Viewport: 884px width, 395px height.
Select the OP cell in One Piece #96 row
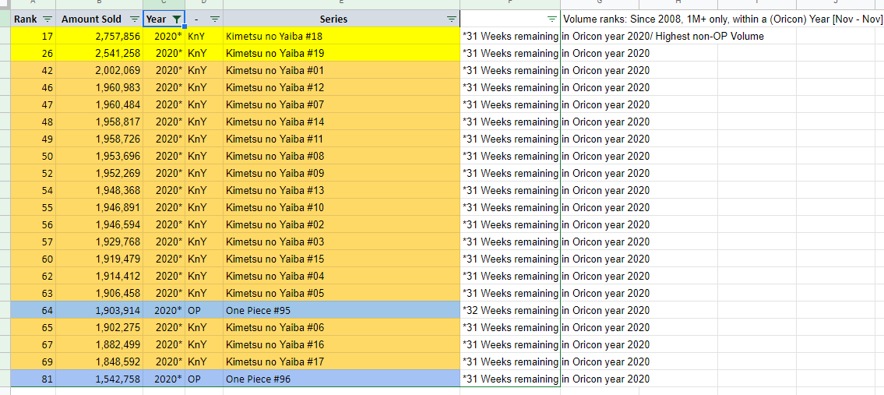tap(204, 379)
